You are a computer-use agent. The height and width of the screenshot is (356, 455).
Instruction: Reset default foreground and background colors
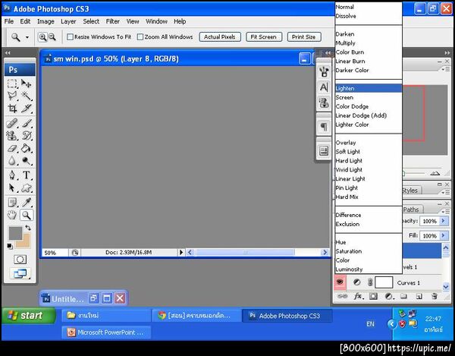coord(10,246)
